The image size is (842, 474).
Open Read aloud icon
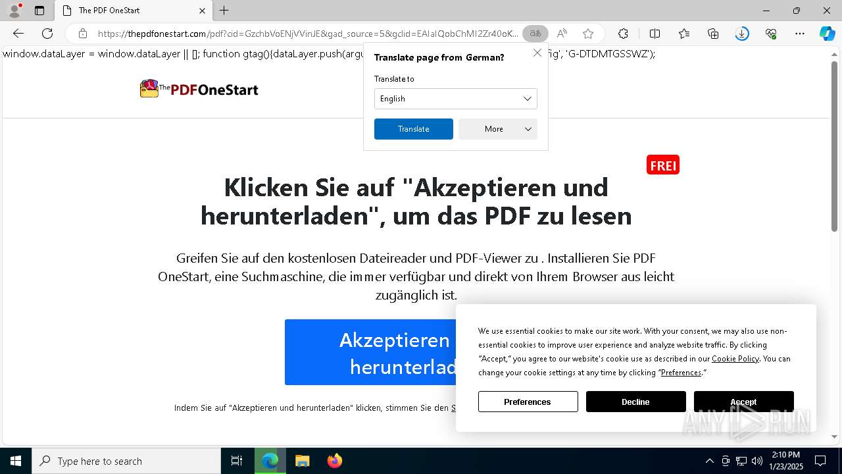click(562, 34)
